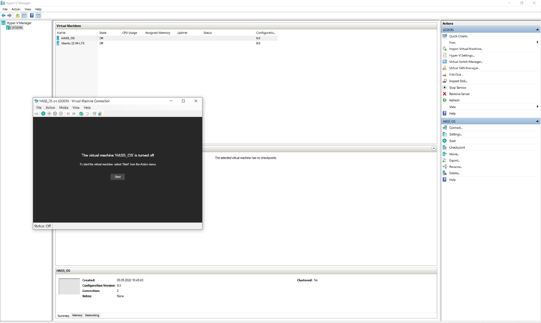The image size is (541, 323).
Task: Click Ctrl+Alt+Del icon in VM Connection toolbar
Action: point(37,114)
